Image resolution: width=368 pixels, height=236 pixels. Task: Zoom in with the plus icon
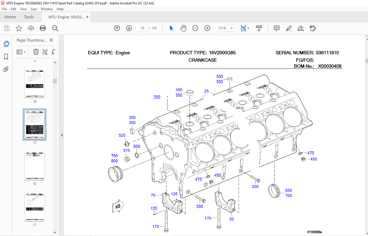point(207,28)
